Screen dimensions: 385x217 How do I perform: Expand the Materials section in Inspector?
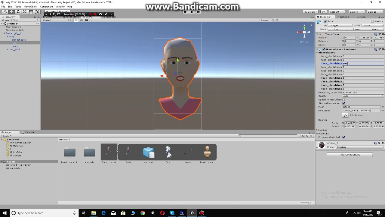click(x=317, y=134)
